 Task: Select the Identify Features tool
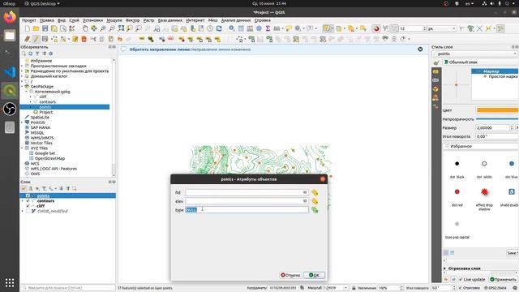(x=232, y=29)
